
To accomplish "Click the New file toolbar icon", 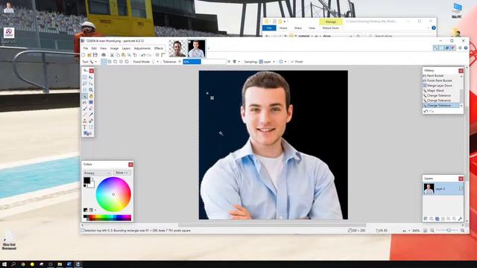I will click(83, 55).
